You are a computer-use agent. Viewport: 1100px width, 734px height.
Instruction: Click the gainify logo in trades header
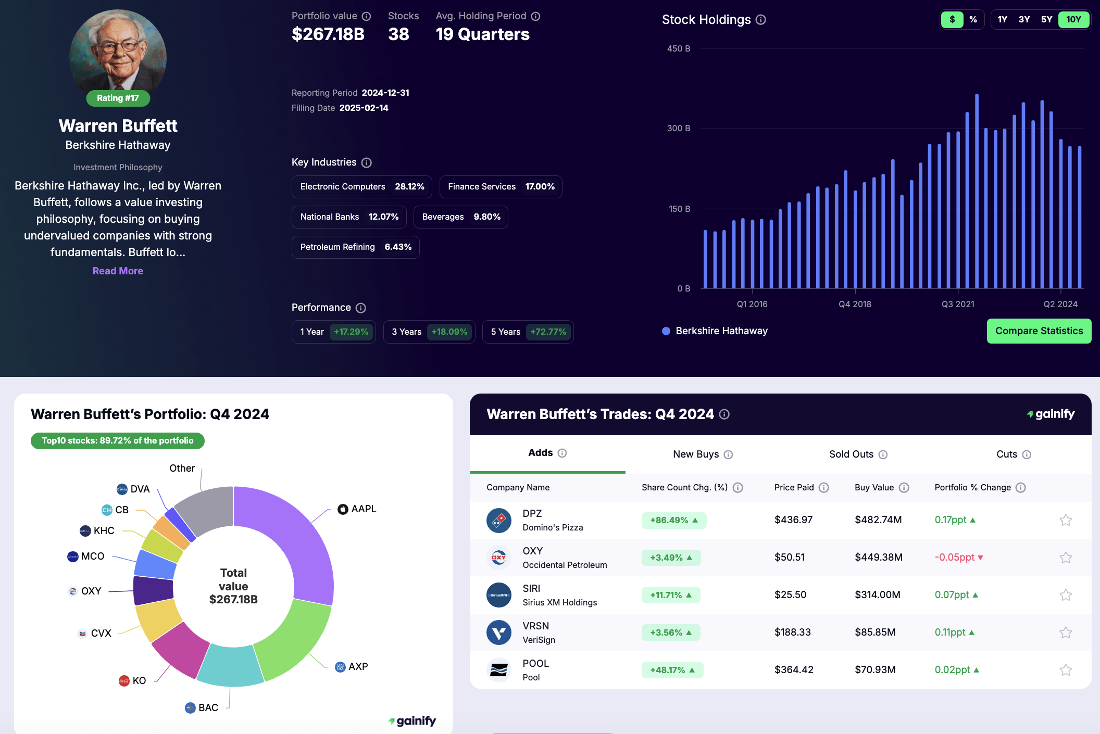(x=1051, y=414)
